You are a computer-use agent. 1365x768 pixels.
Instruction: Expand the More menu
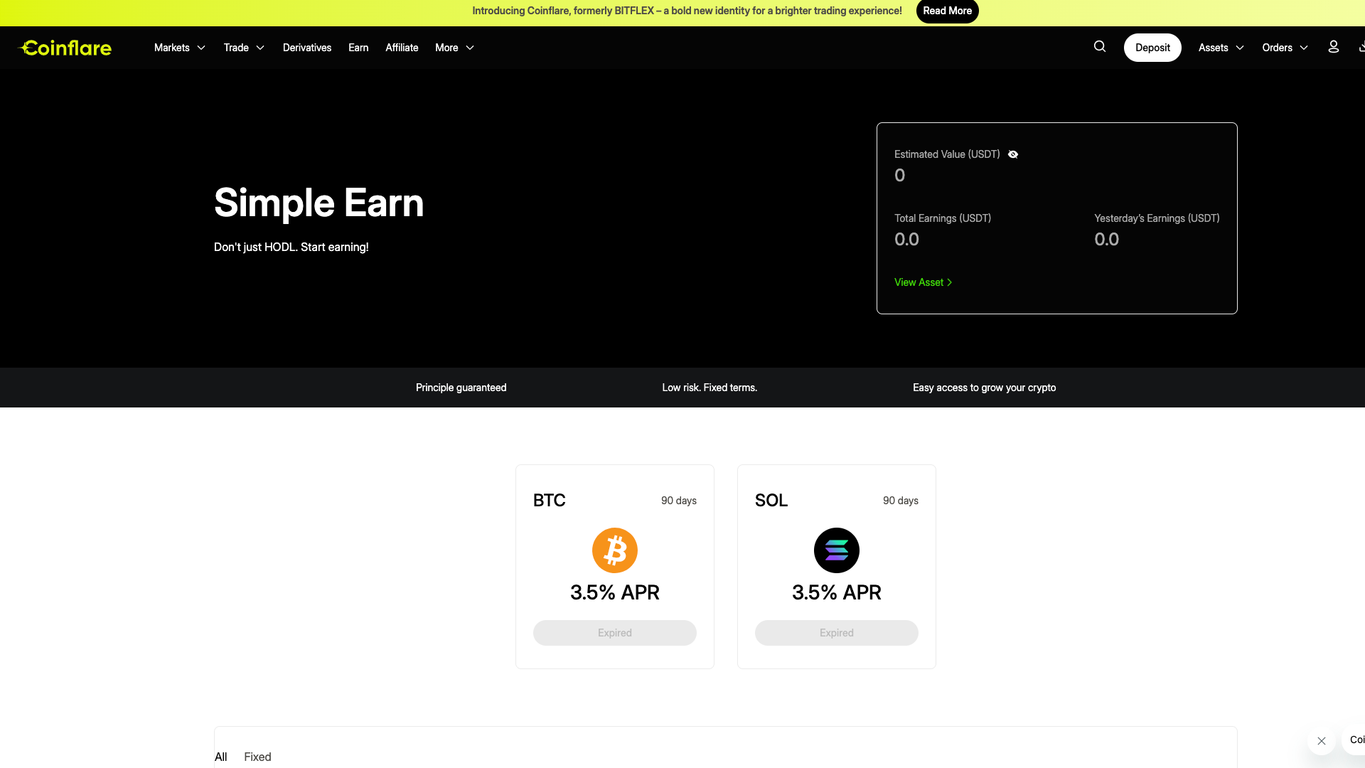455,48
